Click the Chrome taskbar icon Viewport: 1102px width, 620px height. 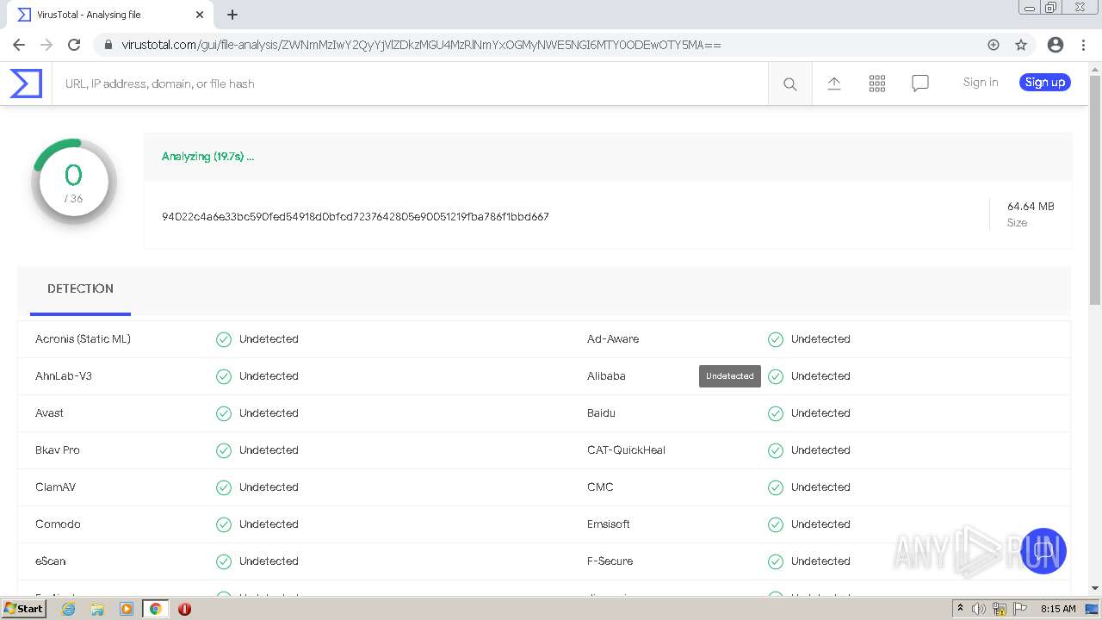coord(155,609)
